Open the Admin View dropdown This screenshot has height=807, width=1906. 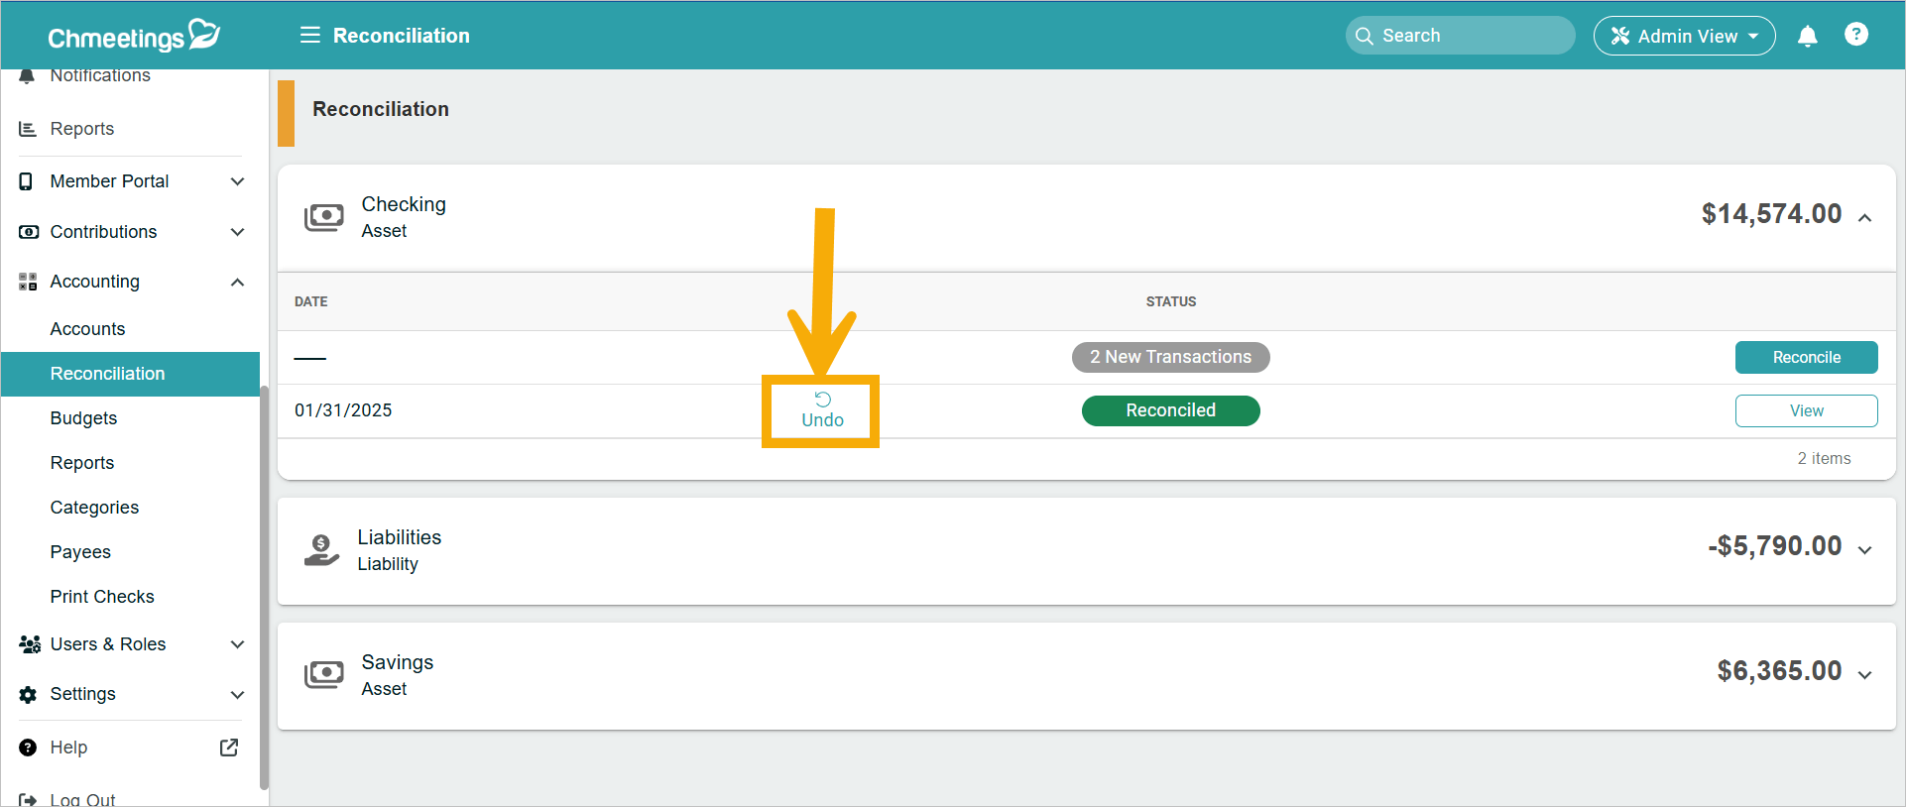point(1684,36)
